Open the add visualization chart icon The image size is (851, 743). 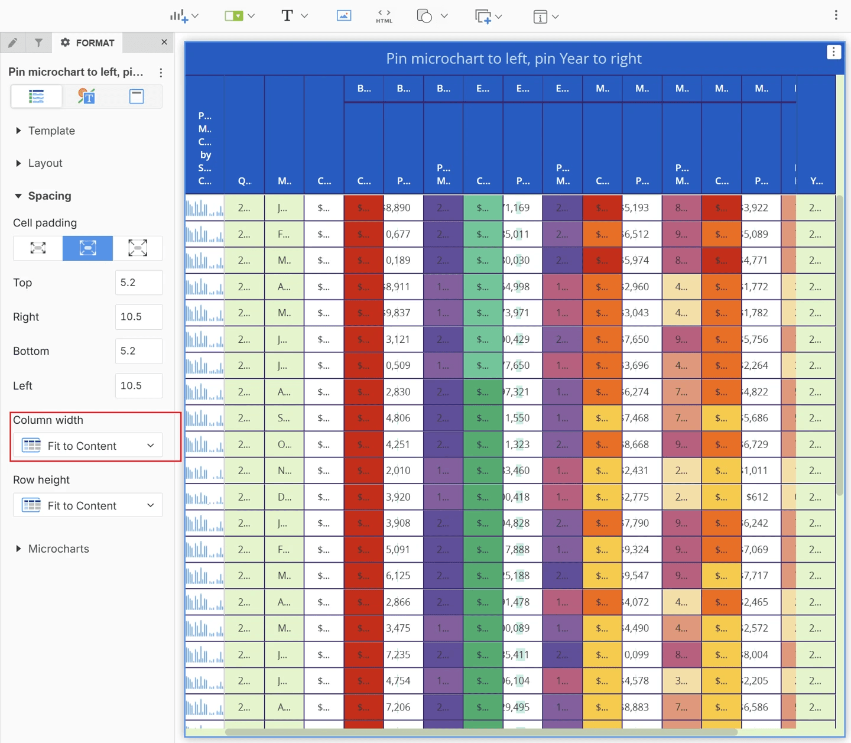[179, 16]
